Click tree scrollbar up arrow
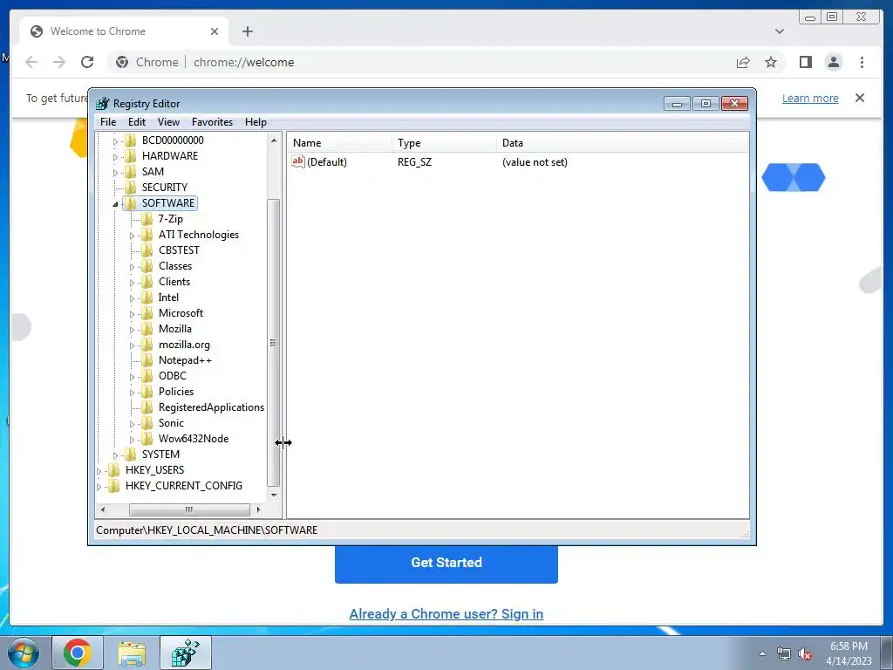 click(x=274, y=140)
